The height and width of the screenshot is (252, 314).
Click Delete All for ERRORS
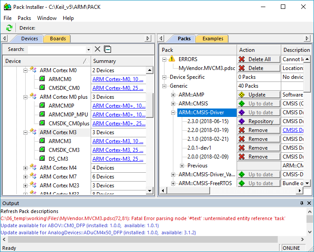point(259,59)
